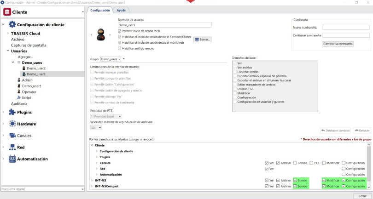Enable Habilitar análisis remoto checkbox
Image resolution: width=373 pixels, height=199 pixels.
tap(120, 48)
